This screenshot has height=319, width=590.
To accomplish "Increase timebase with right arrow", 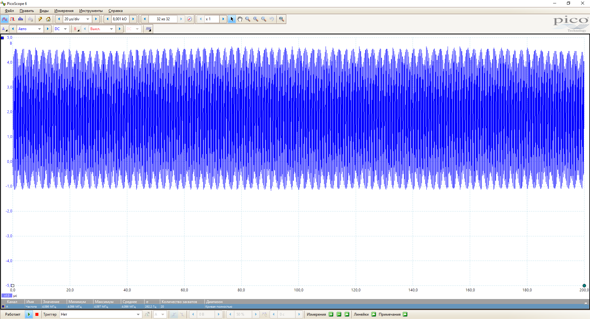I will pyautogui.click(x=96, y=19).
